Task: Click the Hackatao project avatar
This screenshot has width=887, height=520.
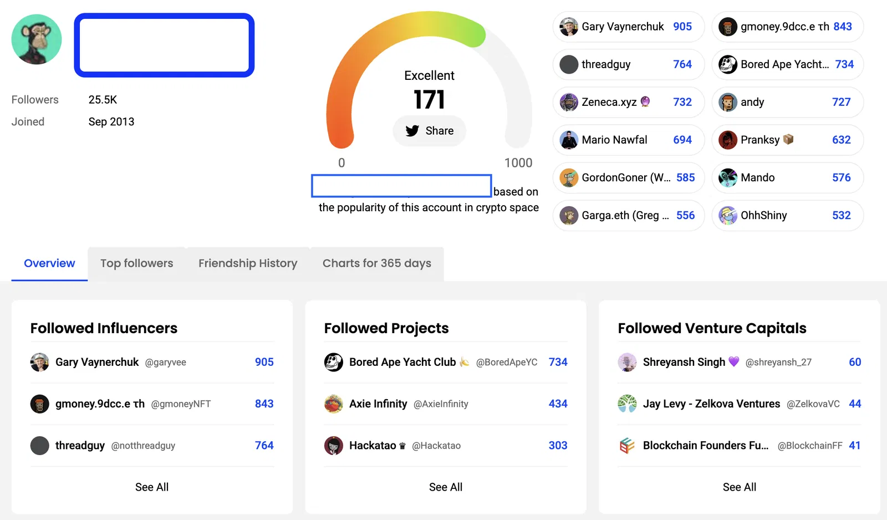Action: [334, 445]
